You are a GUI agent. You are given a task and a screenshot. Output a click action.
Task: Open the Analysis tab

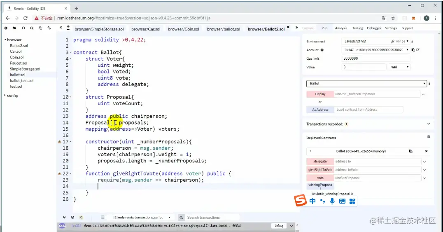coord(341,28)
